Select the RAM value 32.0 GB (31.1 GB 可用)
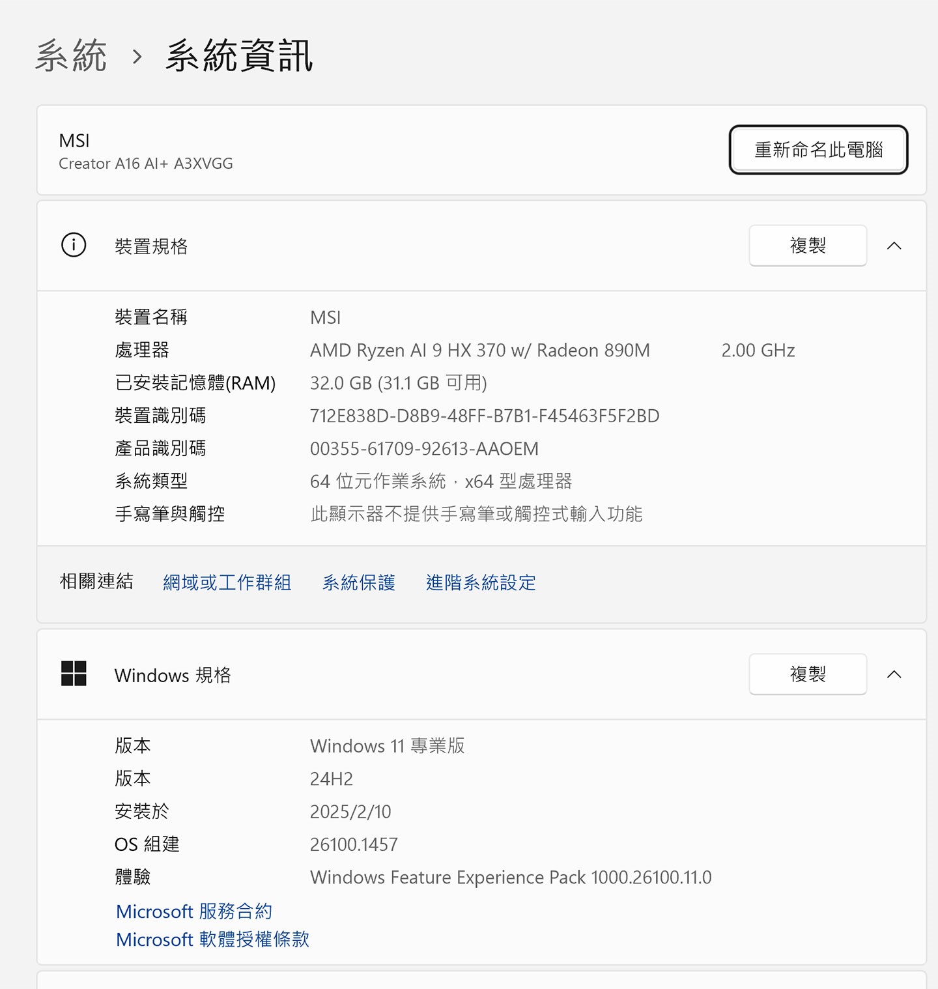The image size is (938, 989). 399,383
